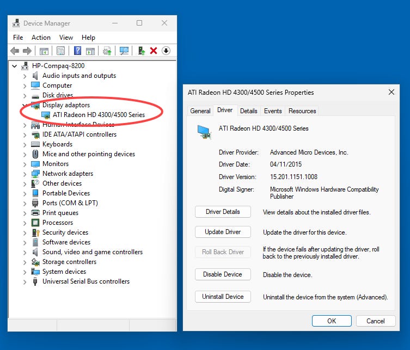Screen dimensions: 410x350
Task: Expand the Universal Serial Bus controllers node
Action: tap(25, 281)
